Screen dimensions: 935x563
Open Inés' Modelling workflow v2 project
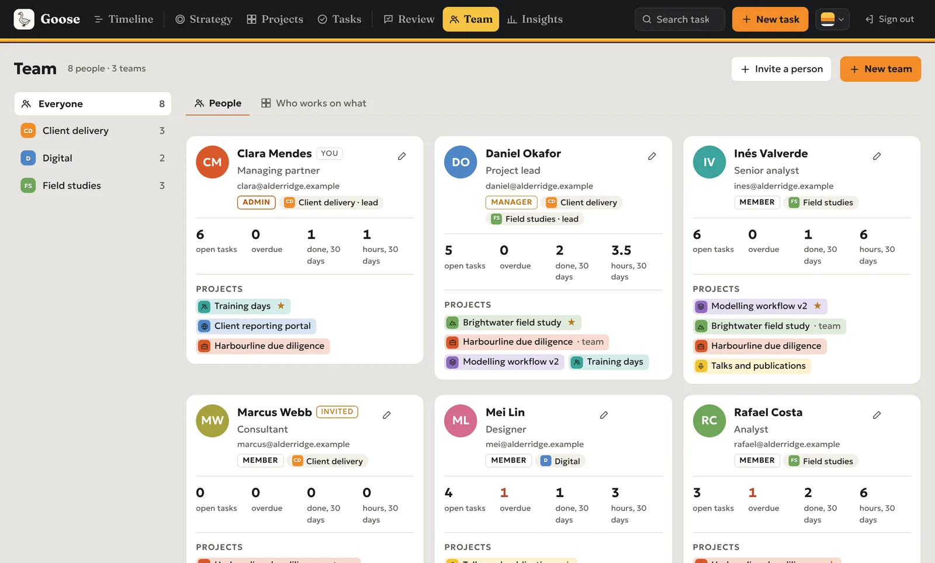(760, 306)
